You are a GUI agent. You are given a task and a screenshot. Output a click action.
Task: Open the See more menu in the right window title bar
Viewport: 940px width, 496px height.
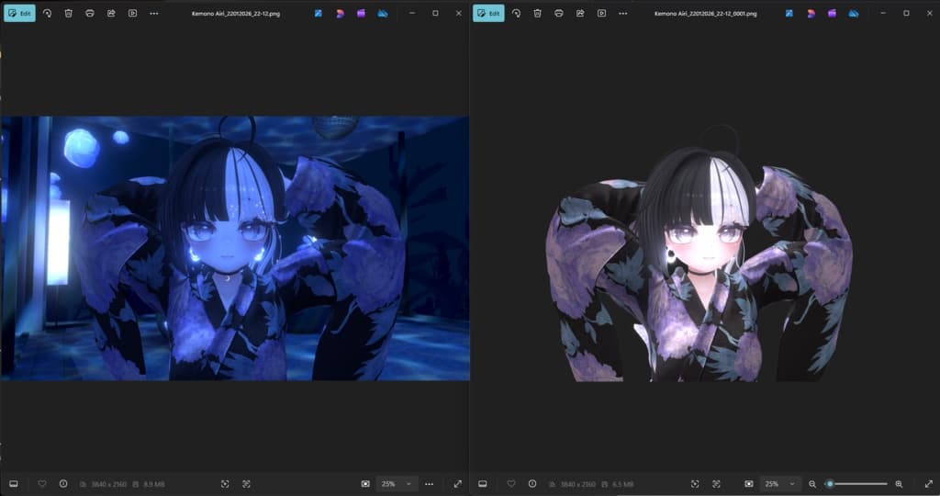click(623, 14)
